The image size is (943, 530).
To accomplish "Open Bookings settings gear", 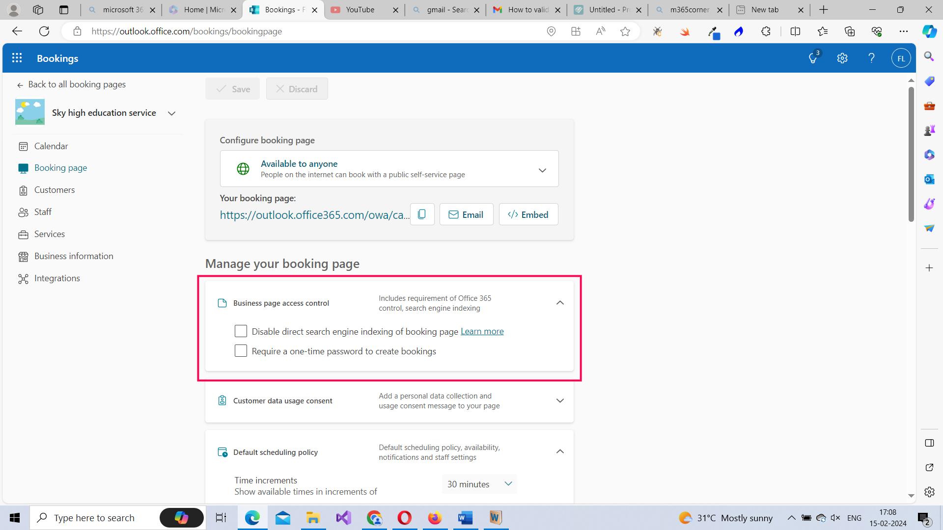I will [x=842, y=58].
